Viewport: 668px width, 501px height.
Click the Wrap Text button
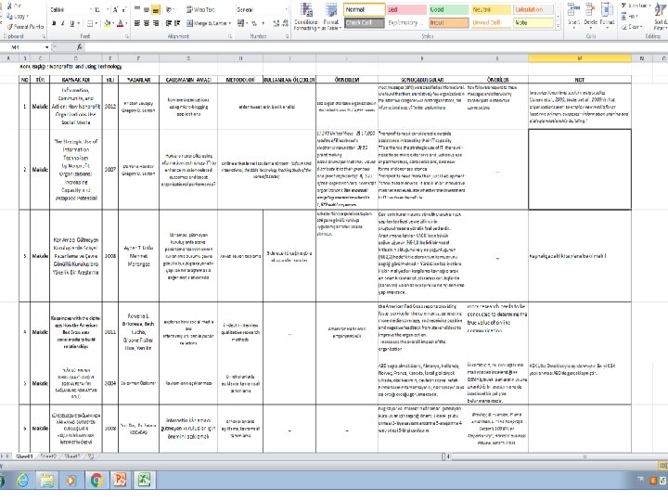click(200, 9)
